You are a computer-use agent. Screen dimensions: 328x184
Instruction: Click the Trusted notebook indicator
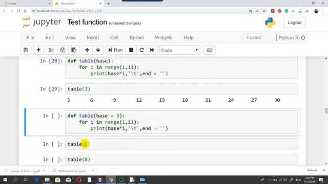[253, 37]
